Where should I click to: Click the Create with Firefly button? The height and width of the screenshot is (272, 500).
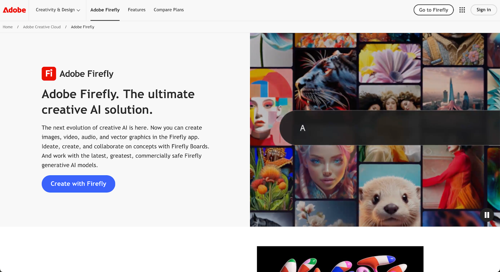click(x=78, y=184)
